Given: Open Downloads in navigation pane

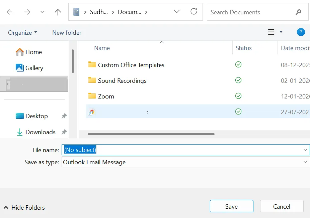Looking at the screenshot, I should tap(40, 132).
